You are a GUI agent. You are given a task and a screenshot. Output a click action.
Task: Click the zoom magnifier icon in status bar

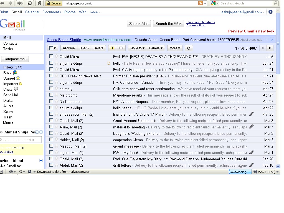[255, 171]
